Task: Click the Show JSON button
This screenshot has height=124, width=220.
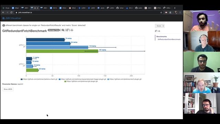Action: (x=8, y=89)
